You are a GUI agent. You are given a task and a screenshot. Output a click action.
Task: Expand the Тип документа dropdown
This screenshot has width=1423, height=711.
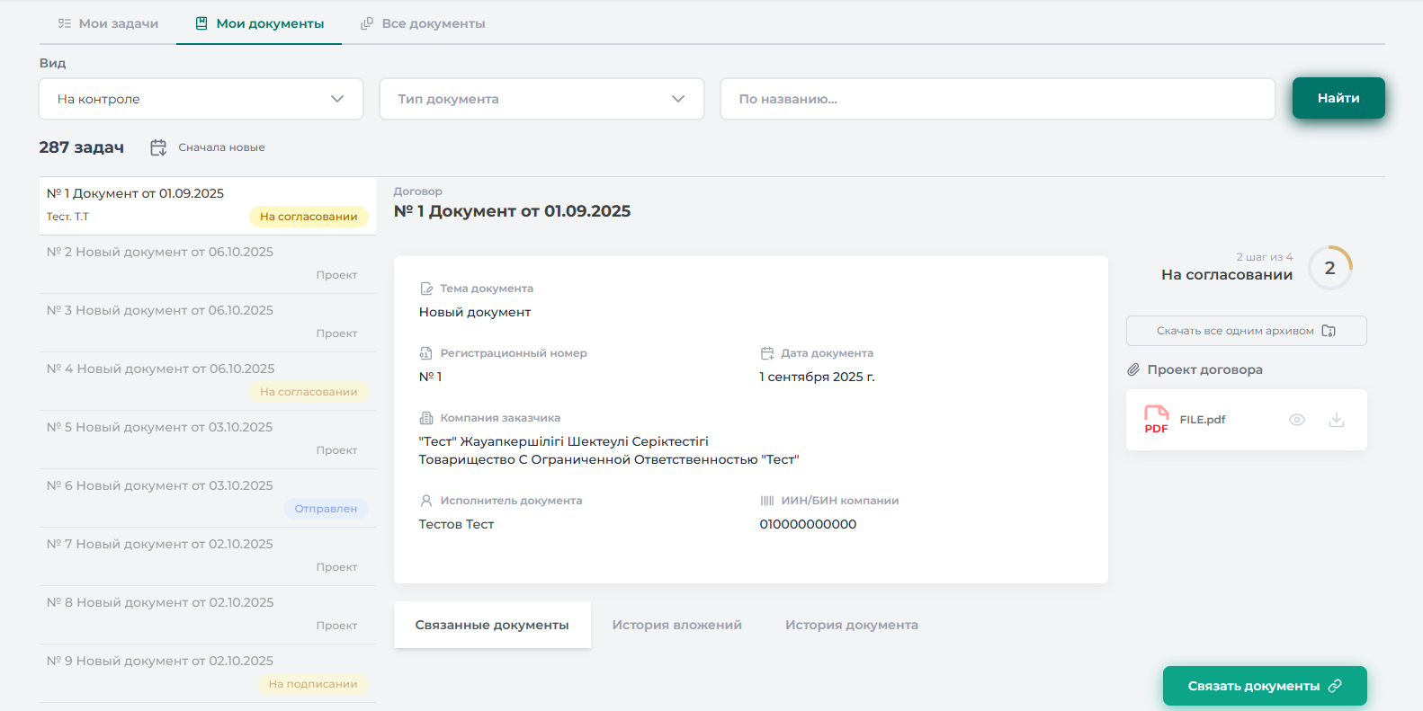(541, 99)
